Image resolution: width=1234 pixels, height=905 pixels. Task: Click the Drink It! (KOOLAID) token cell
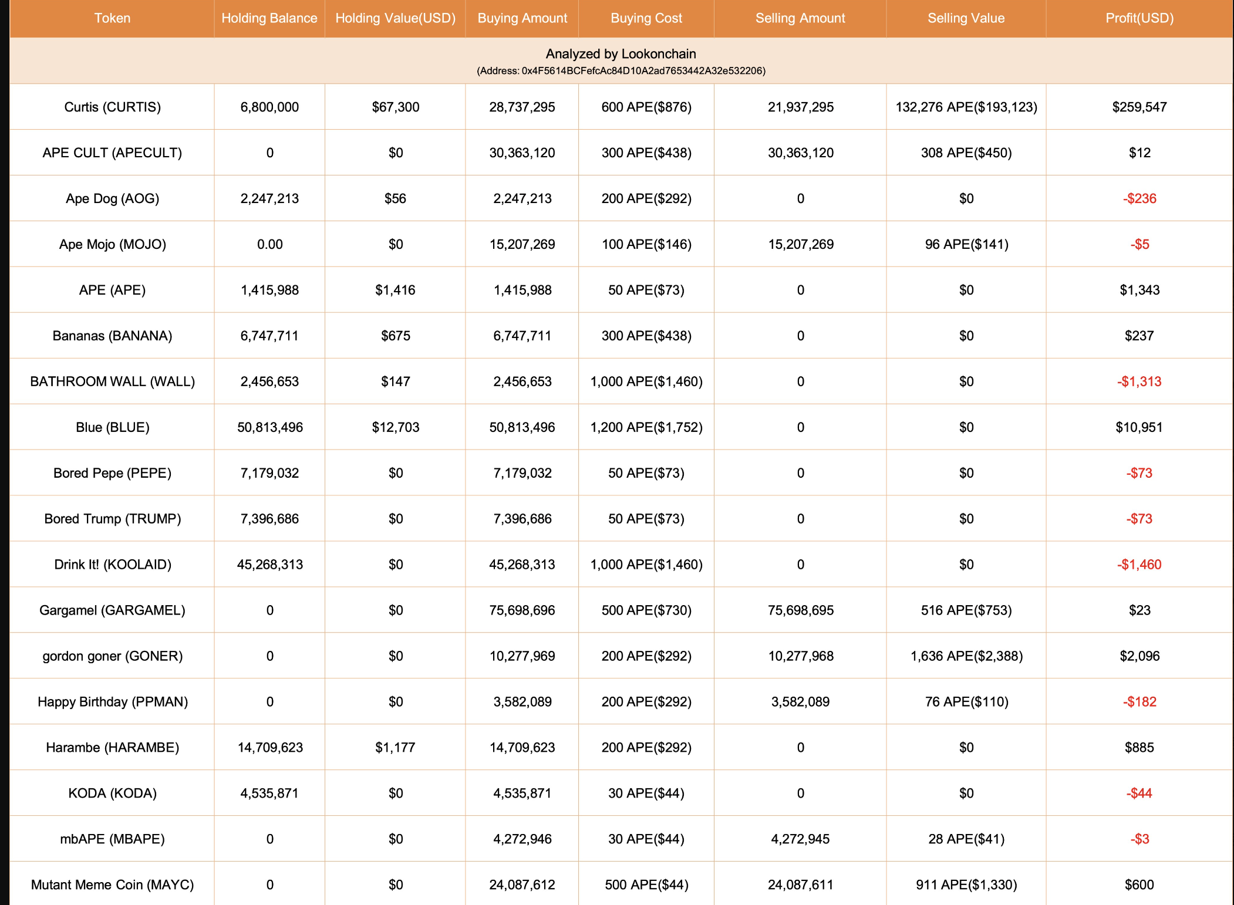point(112,565)
